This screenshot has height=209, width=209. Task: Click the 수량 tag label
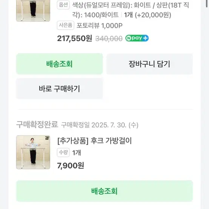point(63,152)
